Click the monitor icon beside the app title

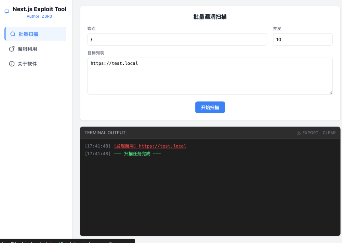pyautogui.click(x=7, y=11)
